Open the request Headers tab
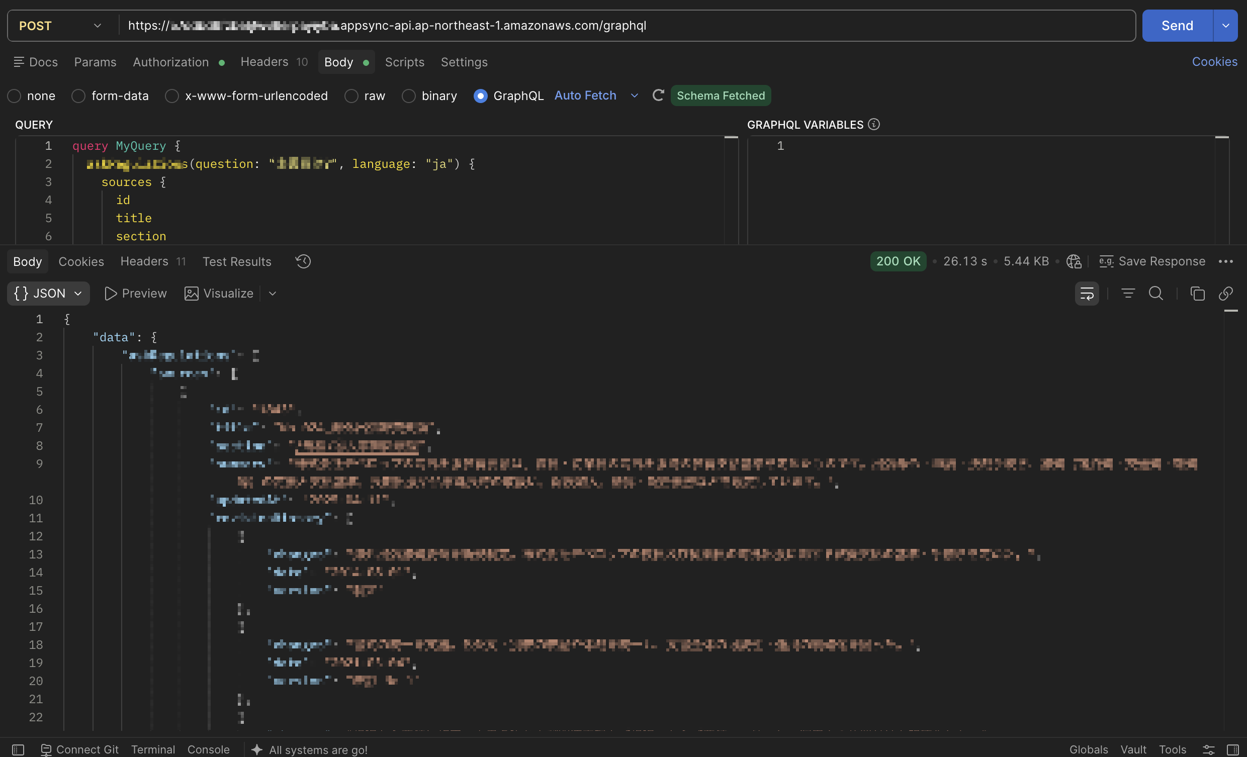 coord(274,62)
